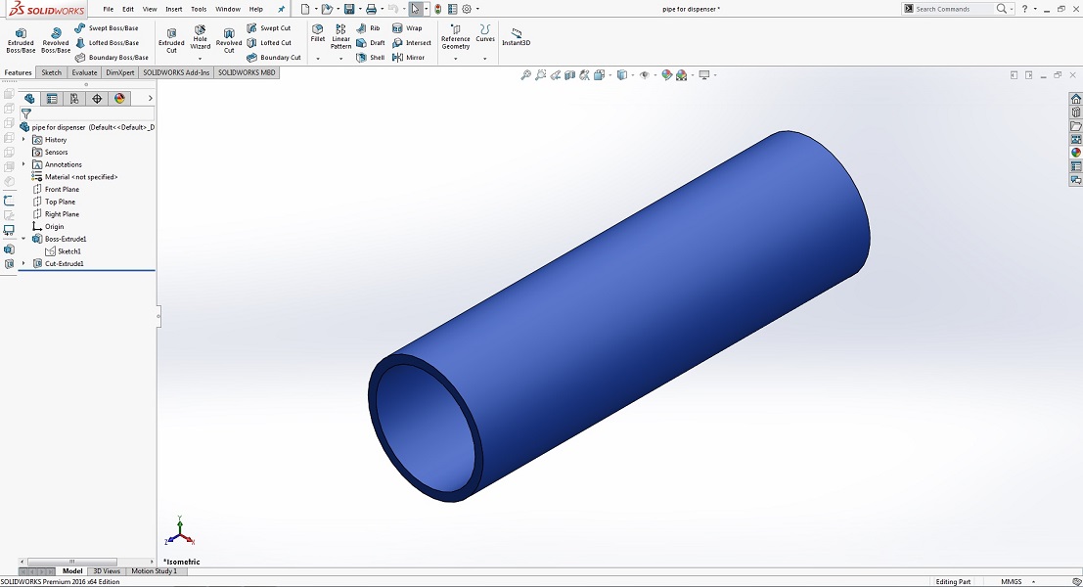
Task: Switch to the Evaluate tab
Action: 84,72
